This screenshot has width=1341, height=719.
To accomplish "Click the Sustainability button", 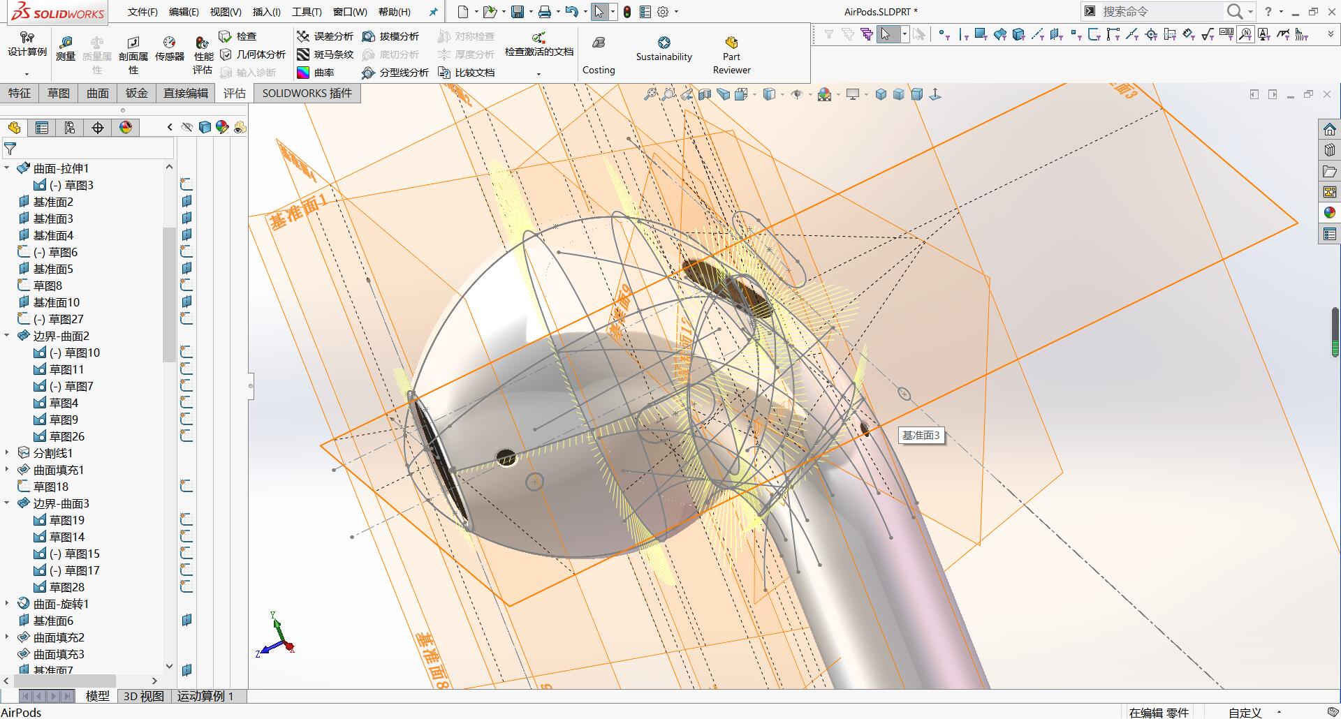I will (664, 49).
